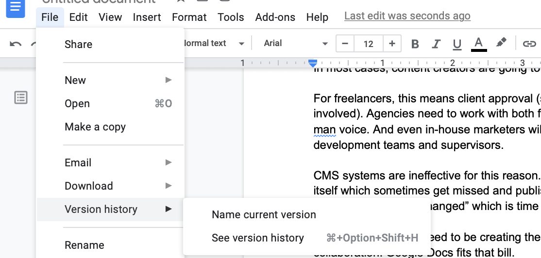Screen dimensions: 541x258
Task: Choose Rename from the File menu
Action: point(110,245)
